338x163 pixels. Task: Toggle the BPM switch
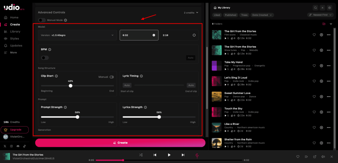(x=45, y=58)
